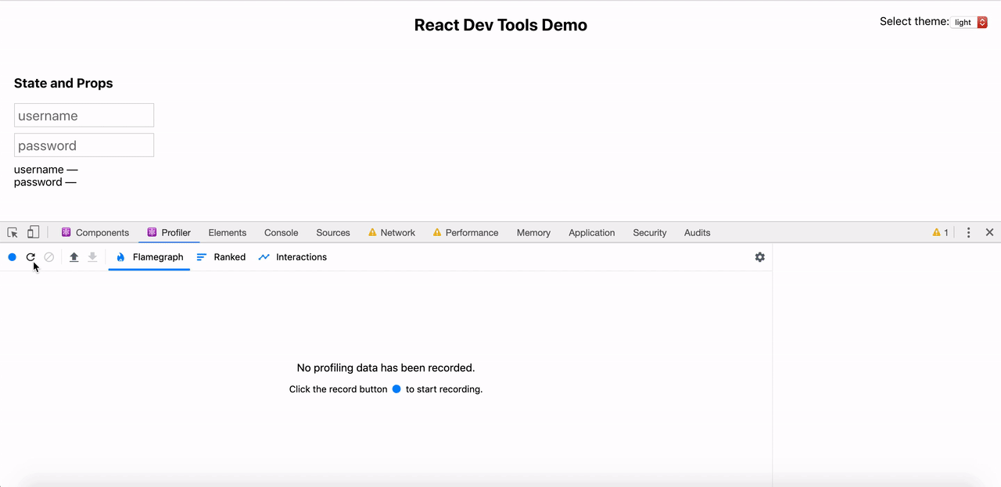The image size is (1001, 487).
Task: Open DevTools three-dot menu
Action: point(968,232)
